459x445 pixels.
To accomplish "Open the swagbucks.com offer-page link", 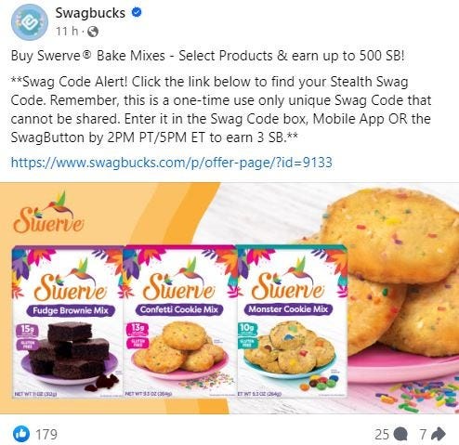I will (x=172, y=163).
